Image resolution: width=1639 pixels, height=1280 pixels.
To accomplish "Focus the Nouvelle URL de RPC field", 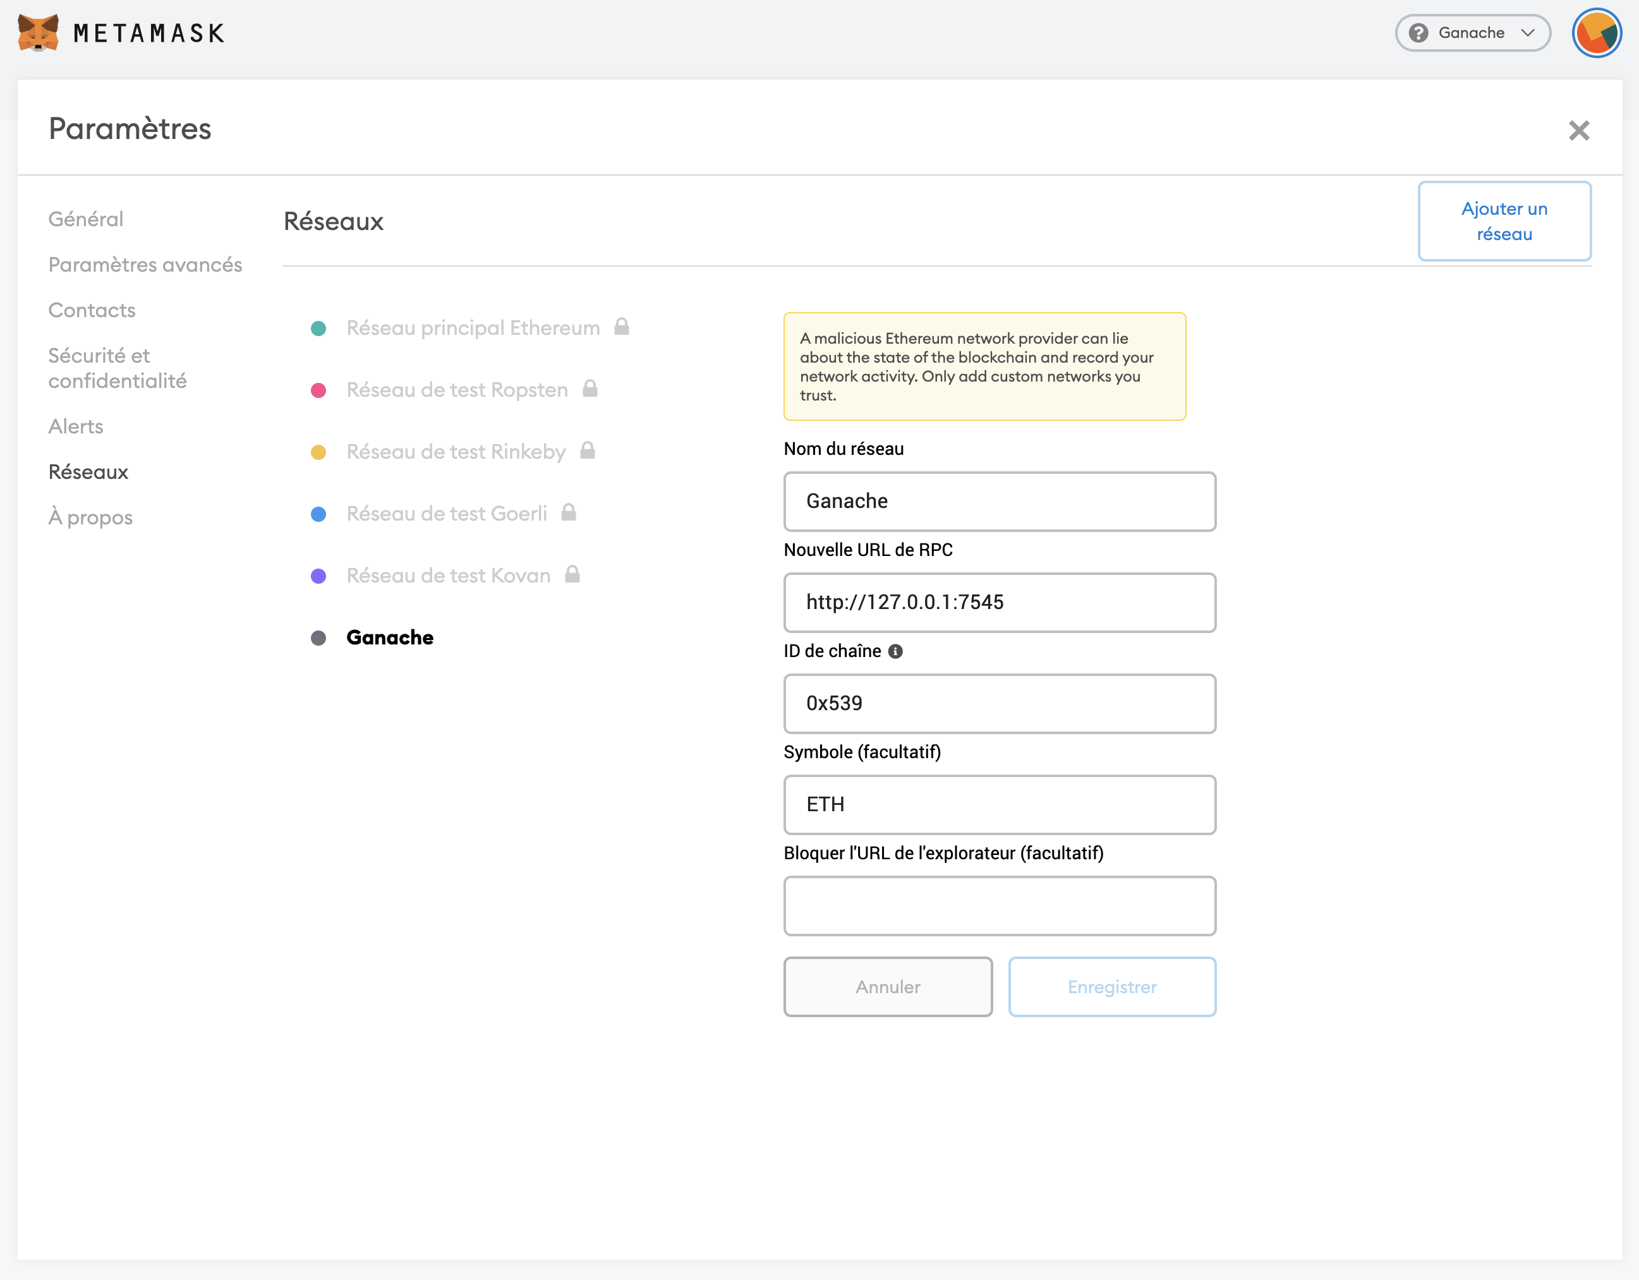I will coord(999,603).
